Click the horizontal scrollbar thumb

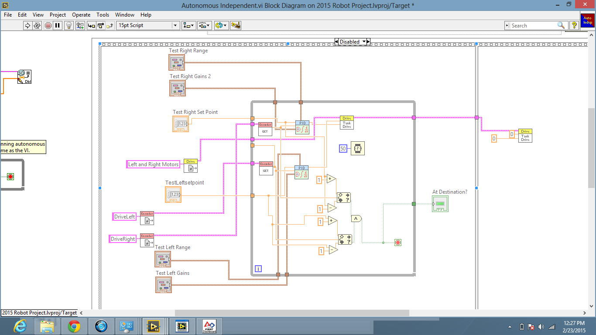coord(292,313)
